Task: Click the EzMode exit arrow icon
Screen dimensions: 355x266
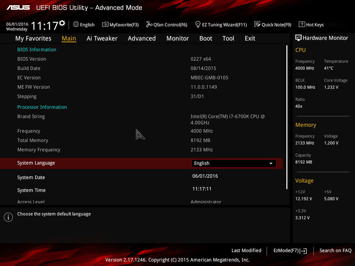Action: 303,251
